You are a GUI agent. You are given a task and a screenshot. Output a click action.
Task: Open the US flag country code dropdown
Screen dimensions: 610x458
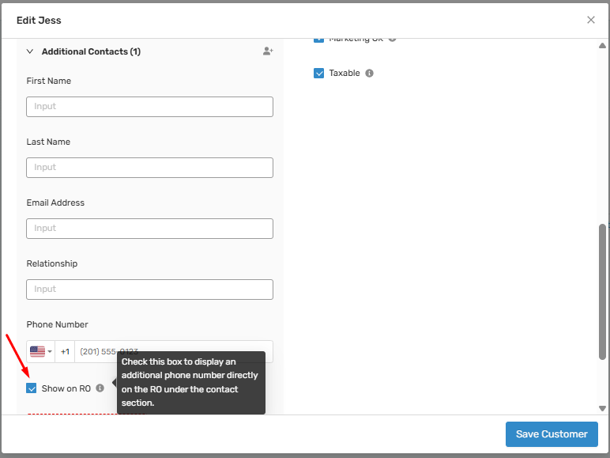tap(41, 352)
